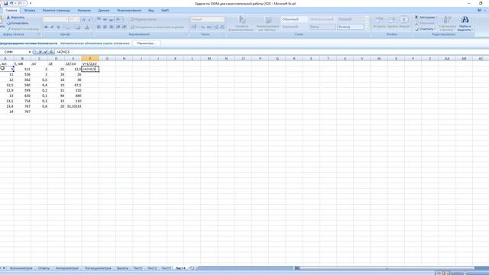Undo the last action

(11, 3)
